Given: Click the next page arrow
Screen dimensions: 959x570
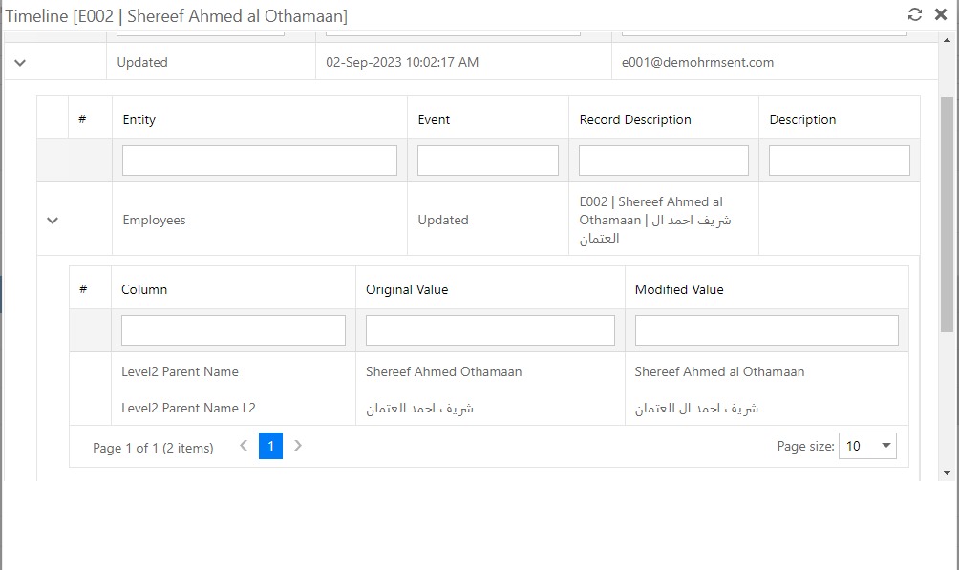Looking at the screenshot, I should [x=298, y=445].
